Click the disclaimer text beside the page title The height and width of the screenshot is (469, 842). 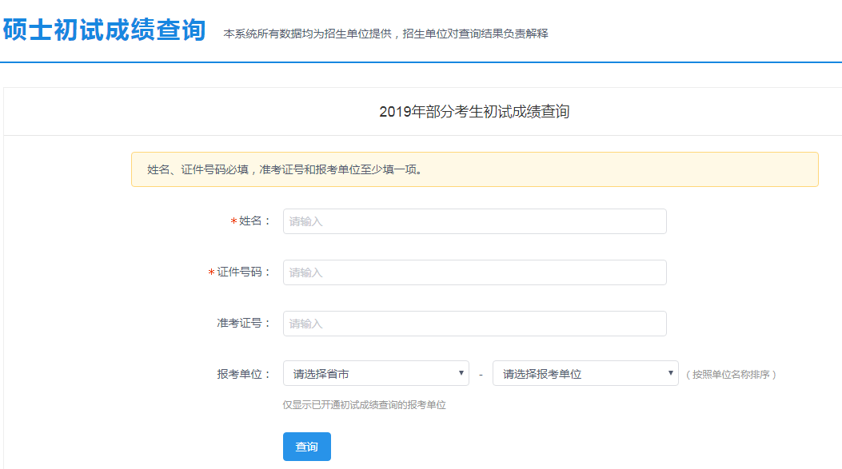point(385,34)
